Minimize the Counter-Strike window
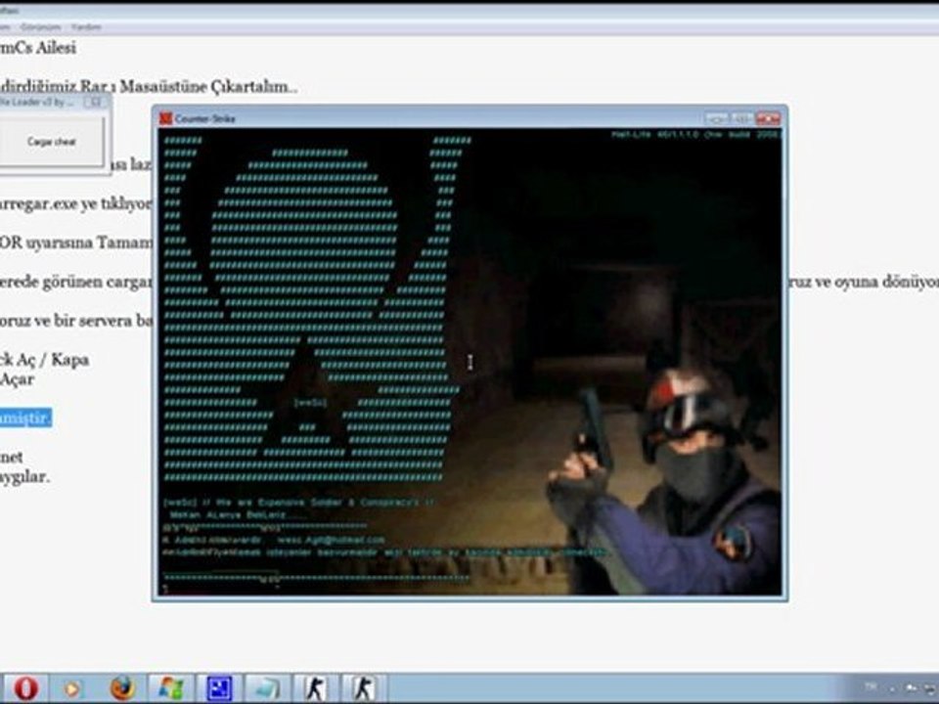Screen dimensions: 939x704 pos(716,118)
